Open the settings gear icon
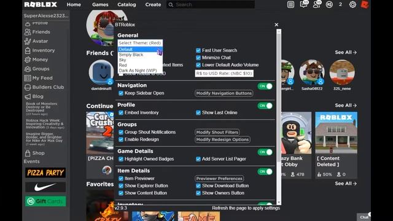This screenshot has height=221, width=393. click(352, 4)
